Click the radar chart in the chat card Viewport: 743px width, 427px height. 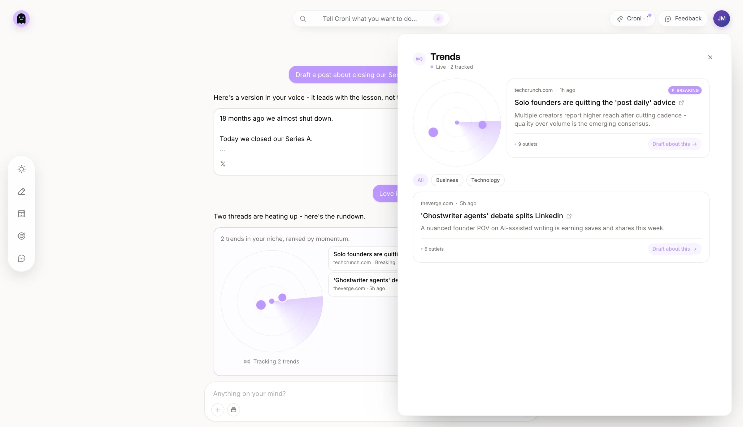272,301
